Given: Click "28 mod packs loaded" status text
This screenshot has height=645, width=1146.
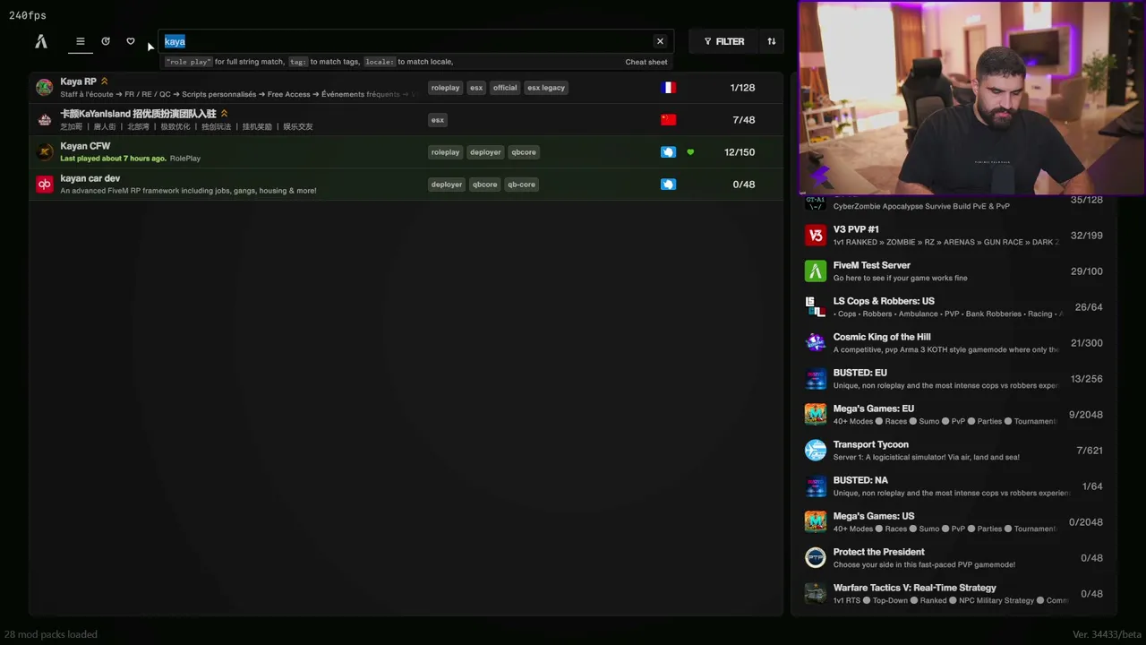Looking at the screenshot, I should [51, 634].
